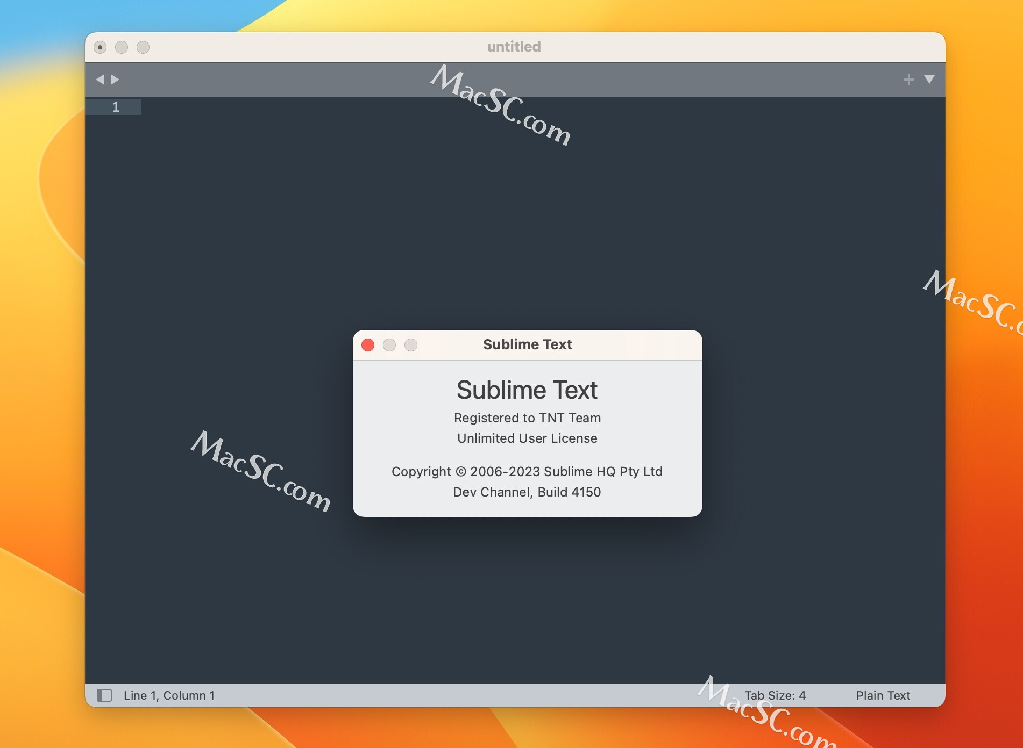Click the Unlimited User License text

527,438
